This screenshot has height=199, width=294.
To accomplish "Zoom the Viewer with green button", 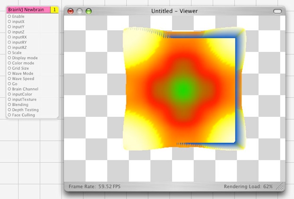I will tap(88, 11).
